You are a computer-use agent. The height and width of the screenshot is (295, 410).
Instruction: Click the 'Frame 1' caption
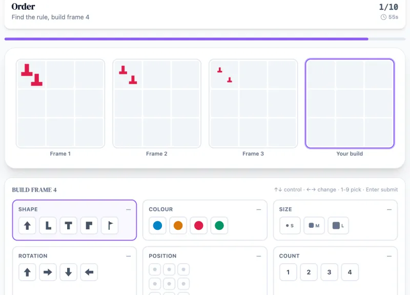pyautogui.click(x=60, y=153)
